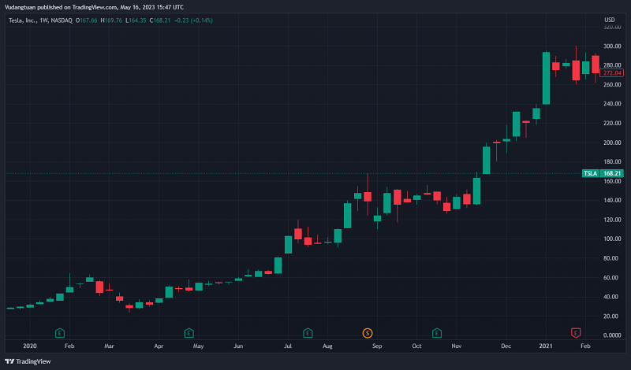This screenshot has height=370, width=631.
Task: Click the earnings marker between Jul and Aug
Action: 308,333
